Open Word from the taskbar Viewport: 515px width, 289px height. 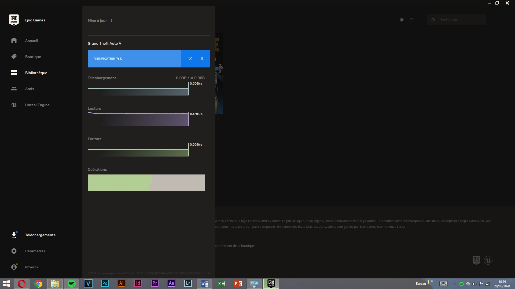pyautogui.click(x=205, y=284)
